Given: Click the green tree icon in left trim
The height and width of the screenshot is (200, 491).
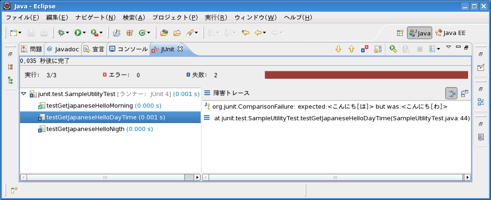Looking at the screenshot, I should click(10, 80).
